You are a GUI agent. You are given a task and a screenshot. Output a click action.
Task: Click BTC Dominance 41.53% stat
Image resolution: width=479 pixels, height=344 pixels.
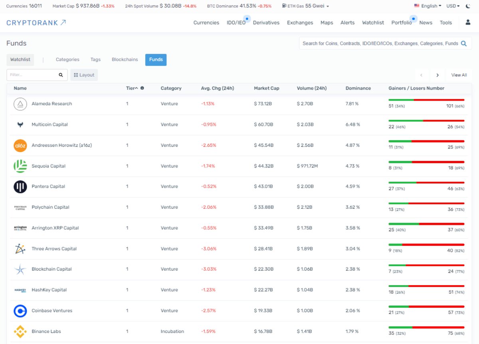point(239,6)
